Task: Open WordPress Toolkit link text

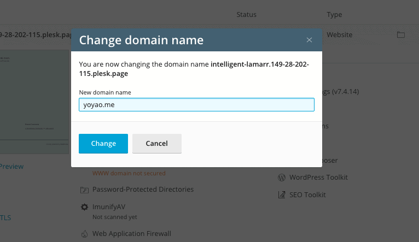Action: click(318, 178)
